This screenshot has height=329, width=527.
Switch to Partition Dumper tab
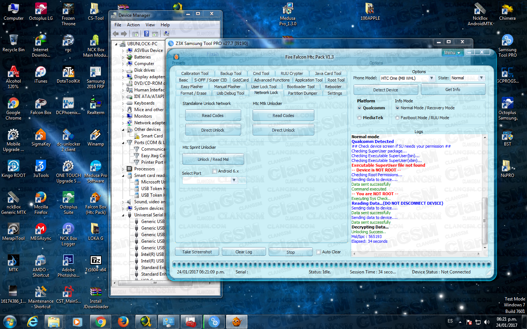pos(303,93)
